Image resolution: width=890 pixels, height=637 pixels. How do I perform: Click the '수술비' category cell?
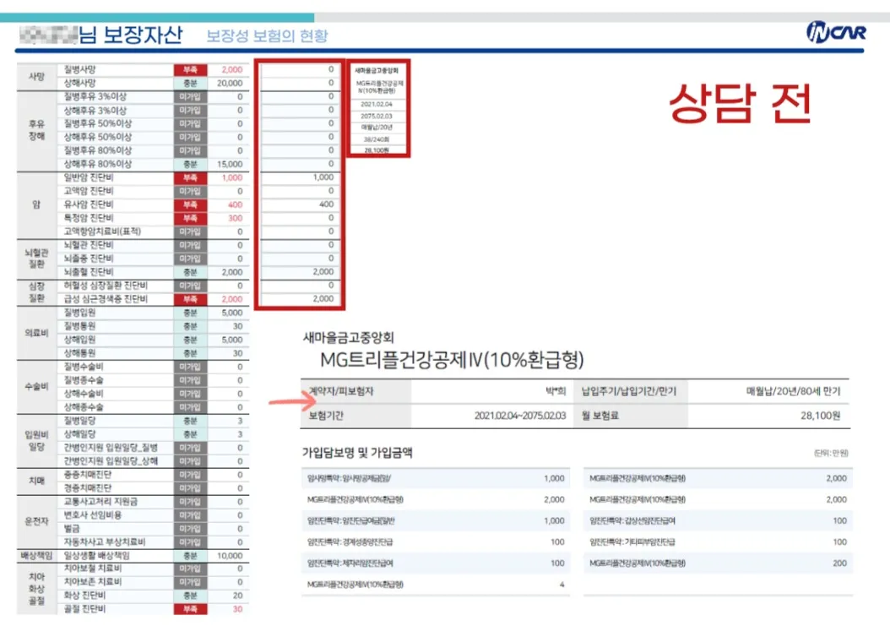pos(37,387)
